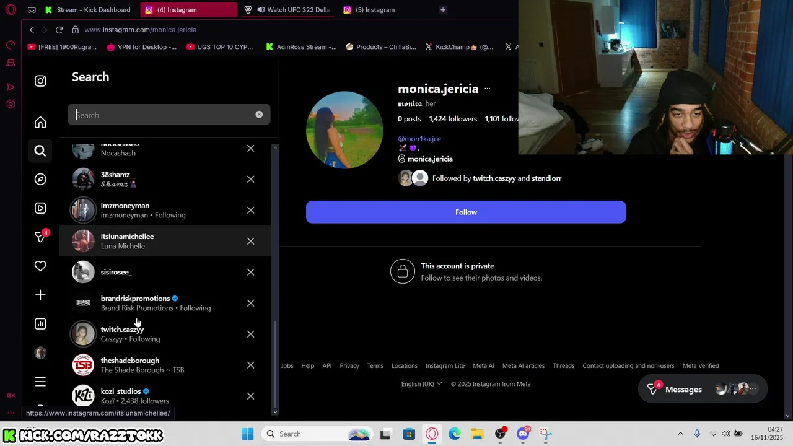This screenshot has height=446, width=793.
Task: Open the 38shamz_ search result
Action: point(165,179)
